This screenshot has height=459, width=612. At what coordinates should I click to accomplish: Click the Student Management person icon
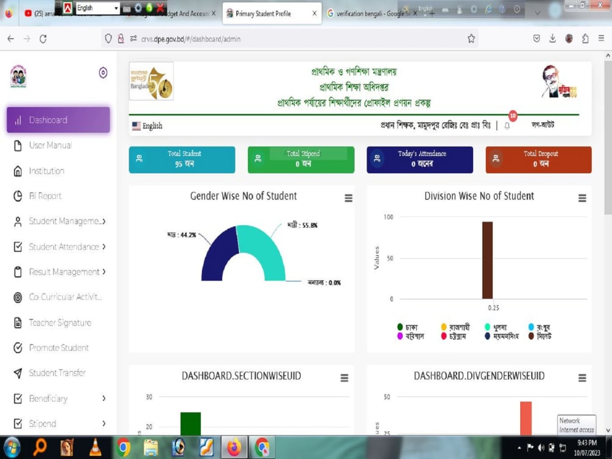pyautogui.click(x=18, y=222)
